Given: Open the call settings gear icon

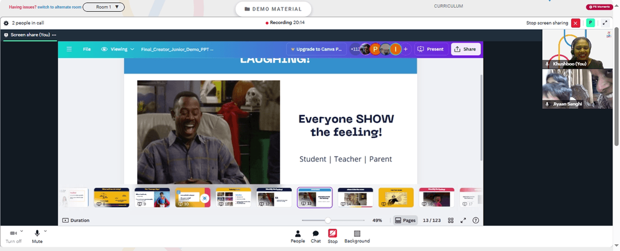Looking at the screenshot, I should [6, 23].
